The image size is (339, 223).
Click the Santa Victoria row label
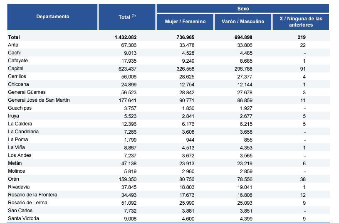(24, 218)
